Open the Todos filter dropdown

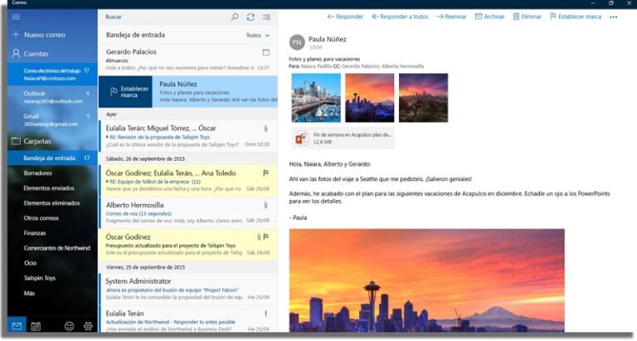258,36
